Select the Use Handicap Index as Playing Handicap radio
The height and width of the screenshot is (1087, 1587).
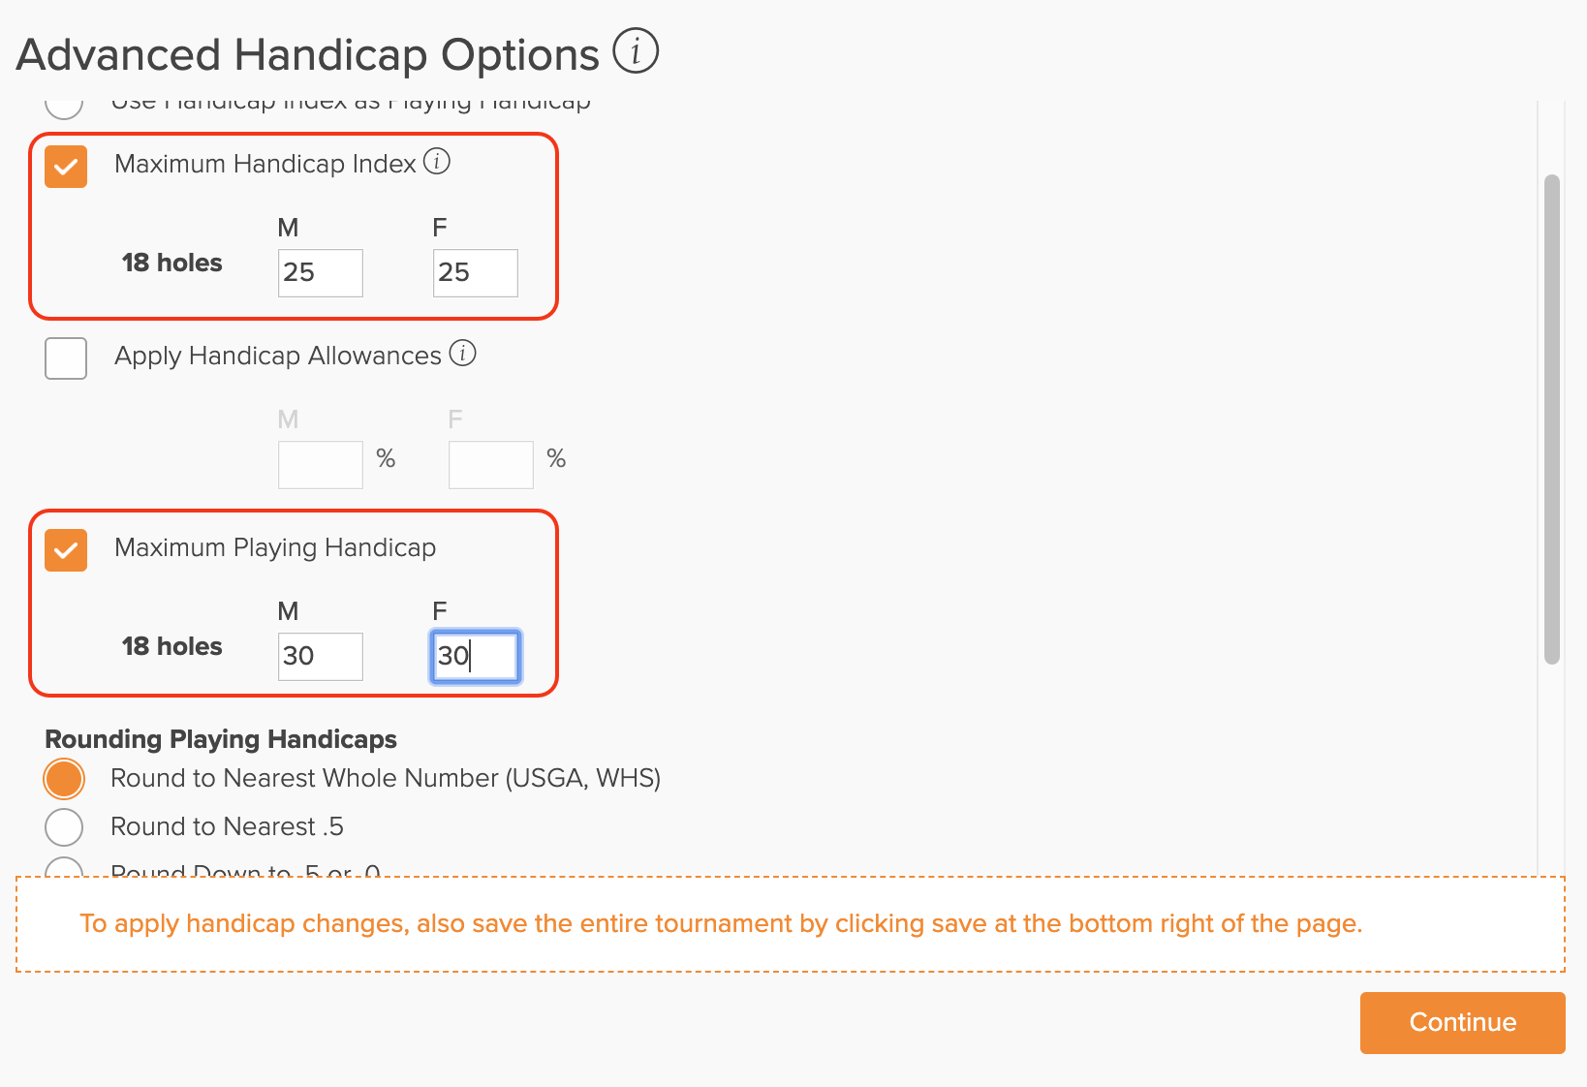point(64,107)
